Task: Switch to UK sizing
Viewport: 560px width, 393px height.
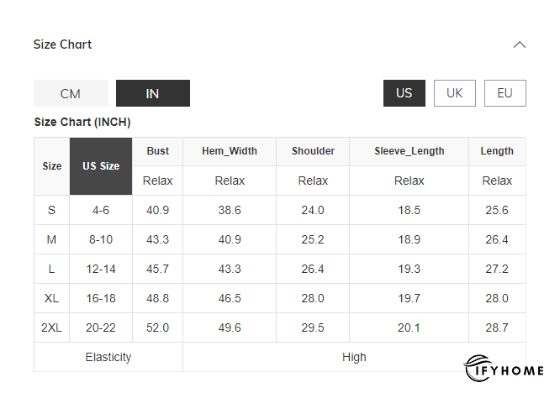Action: tap(455, 93)
